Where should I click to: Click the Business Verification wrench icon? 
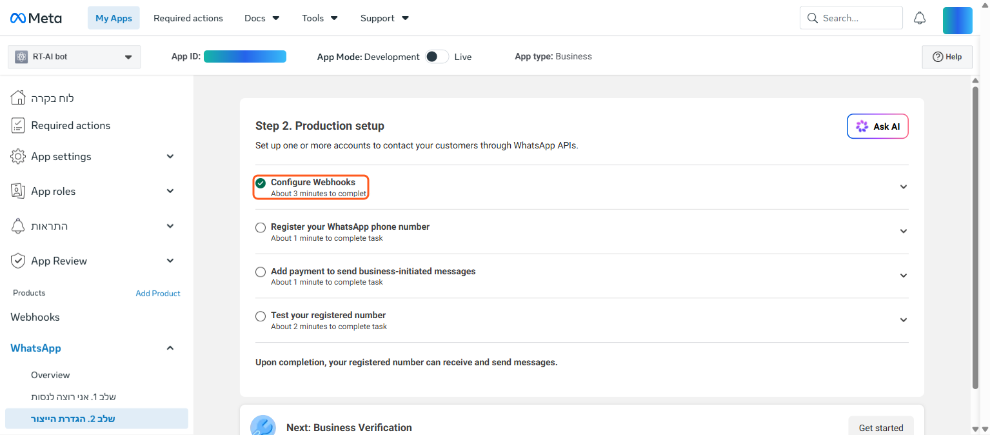point(262,427)
